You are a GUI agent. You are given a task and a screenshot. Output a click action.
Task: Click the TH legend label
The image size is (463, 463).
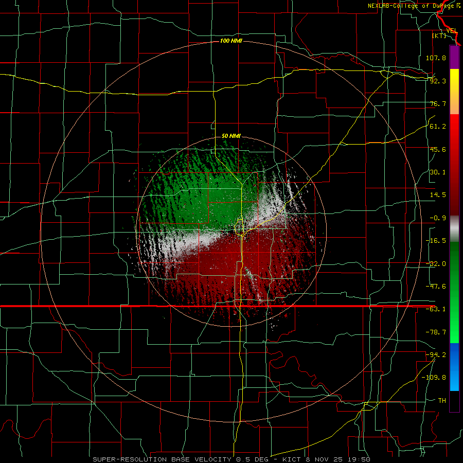[x=442, y=401]
